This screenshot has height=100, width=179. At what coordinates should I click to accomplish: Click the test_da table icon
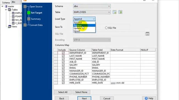click(13, 20)
